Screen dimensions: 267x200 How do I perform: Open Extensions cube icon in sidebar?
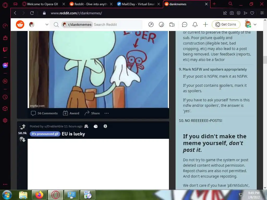click(x=5, y=109)
